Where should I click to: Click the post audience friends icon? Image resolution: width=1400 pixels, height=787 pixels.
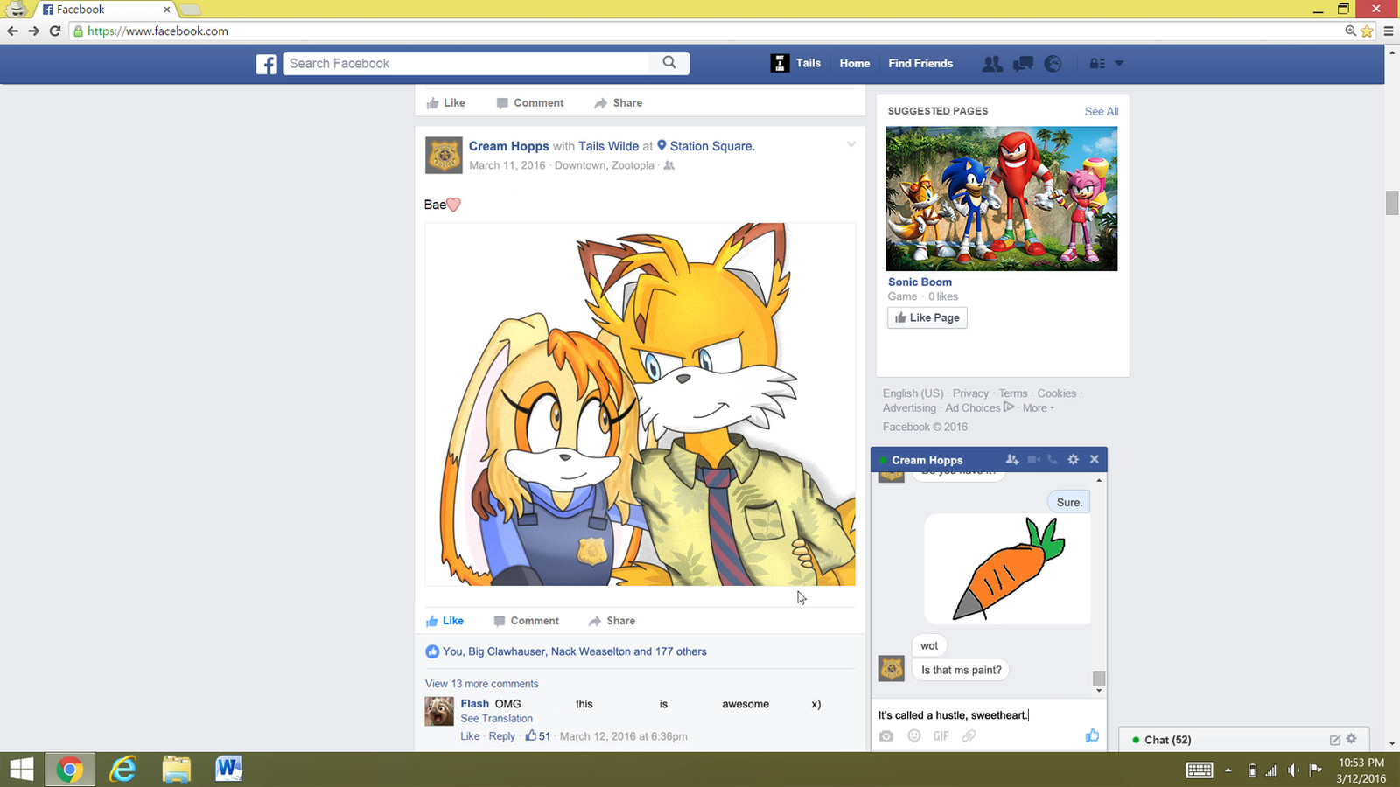coord(669,165)
